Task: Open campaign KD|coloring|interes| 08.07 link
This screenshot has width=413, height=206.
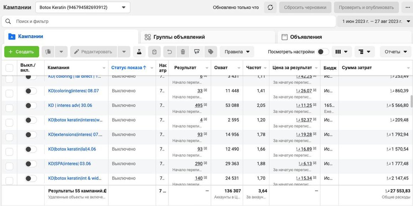Action: [73, 91]
